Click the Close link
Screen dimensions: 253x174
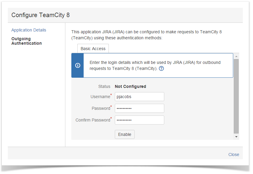pyautogui.click(x=234, y=154)
